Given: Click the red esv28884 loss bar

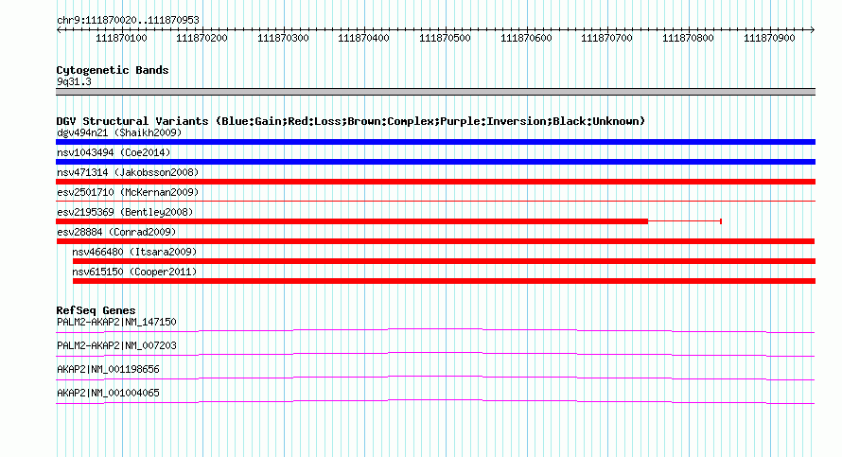Looking at the screenshot, I should click(435, 241).
